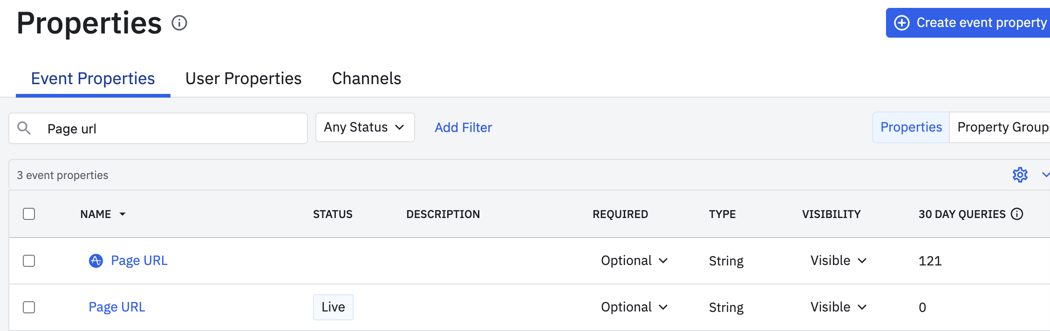Check the first Page URL row checkbox
The height and width of the screenshot is (331, 1050).
coord(29,261)
